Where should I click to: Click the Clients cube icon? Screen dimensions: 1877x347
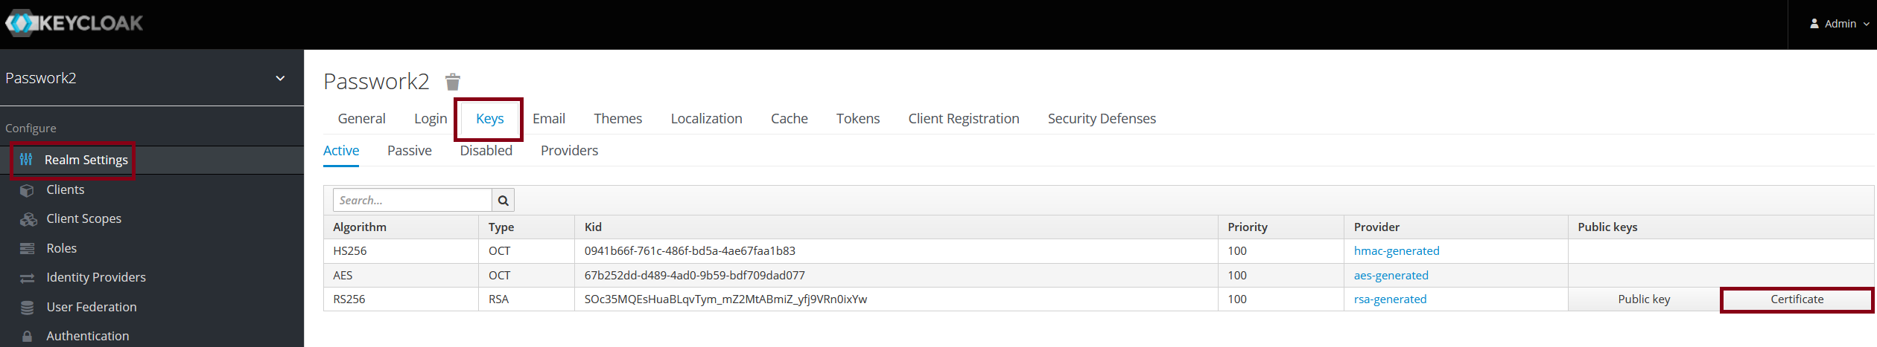[27, 190]
